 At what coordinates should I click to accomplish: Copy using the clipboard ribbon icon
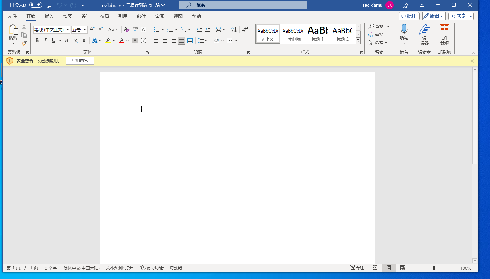pyautogui.click(x=24, y=35)
